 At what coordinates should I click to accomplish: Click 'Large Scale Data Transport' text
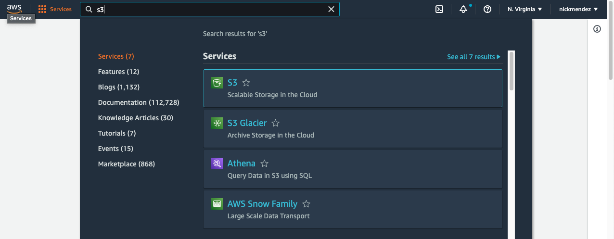[269, 216]
